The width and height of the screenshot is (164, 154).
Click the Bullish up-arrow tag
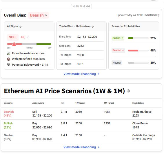click(118, 38)
